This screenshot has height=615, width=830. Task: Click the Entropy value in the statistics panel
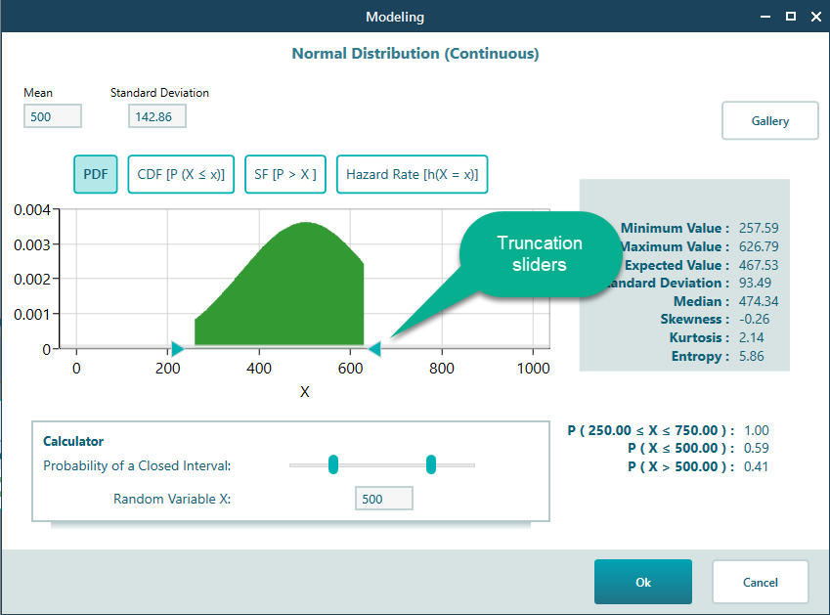tap(753, 356)
